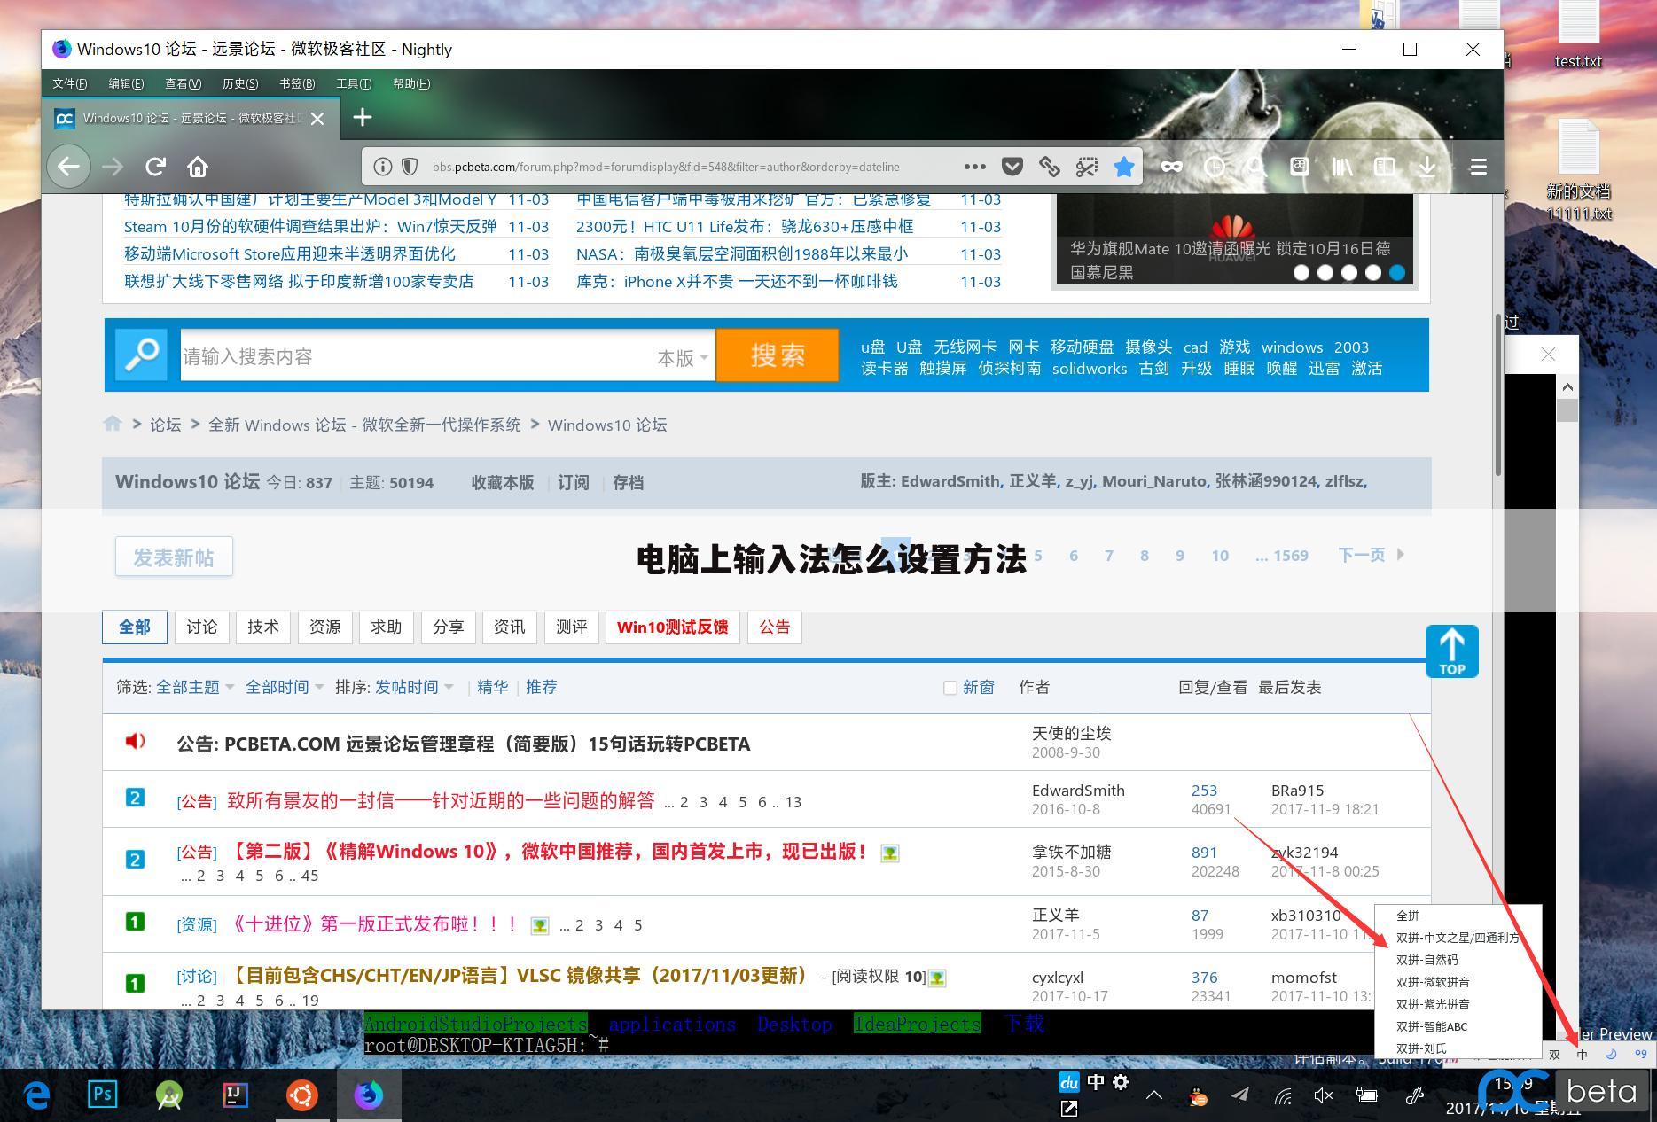
Task: Open Photoshop from the taskbar
Action: coord(102,1095)
